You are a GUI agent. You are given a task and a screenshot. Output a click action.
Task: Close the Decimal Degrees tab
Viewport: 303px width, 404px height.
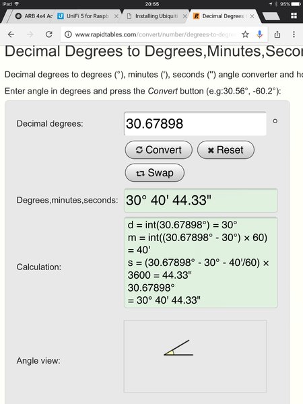(x=252, y=16)
